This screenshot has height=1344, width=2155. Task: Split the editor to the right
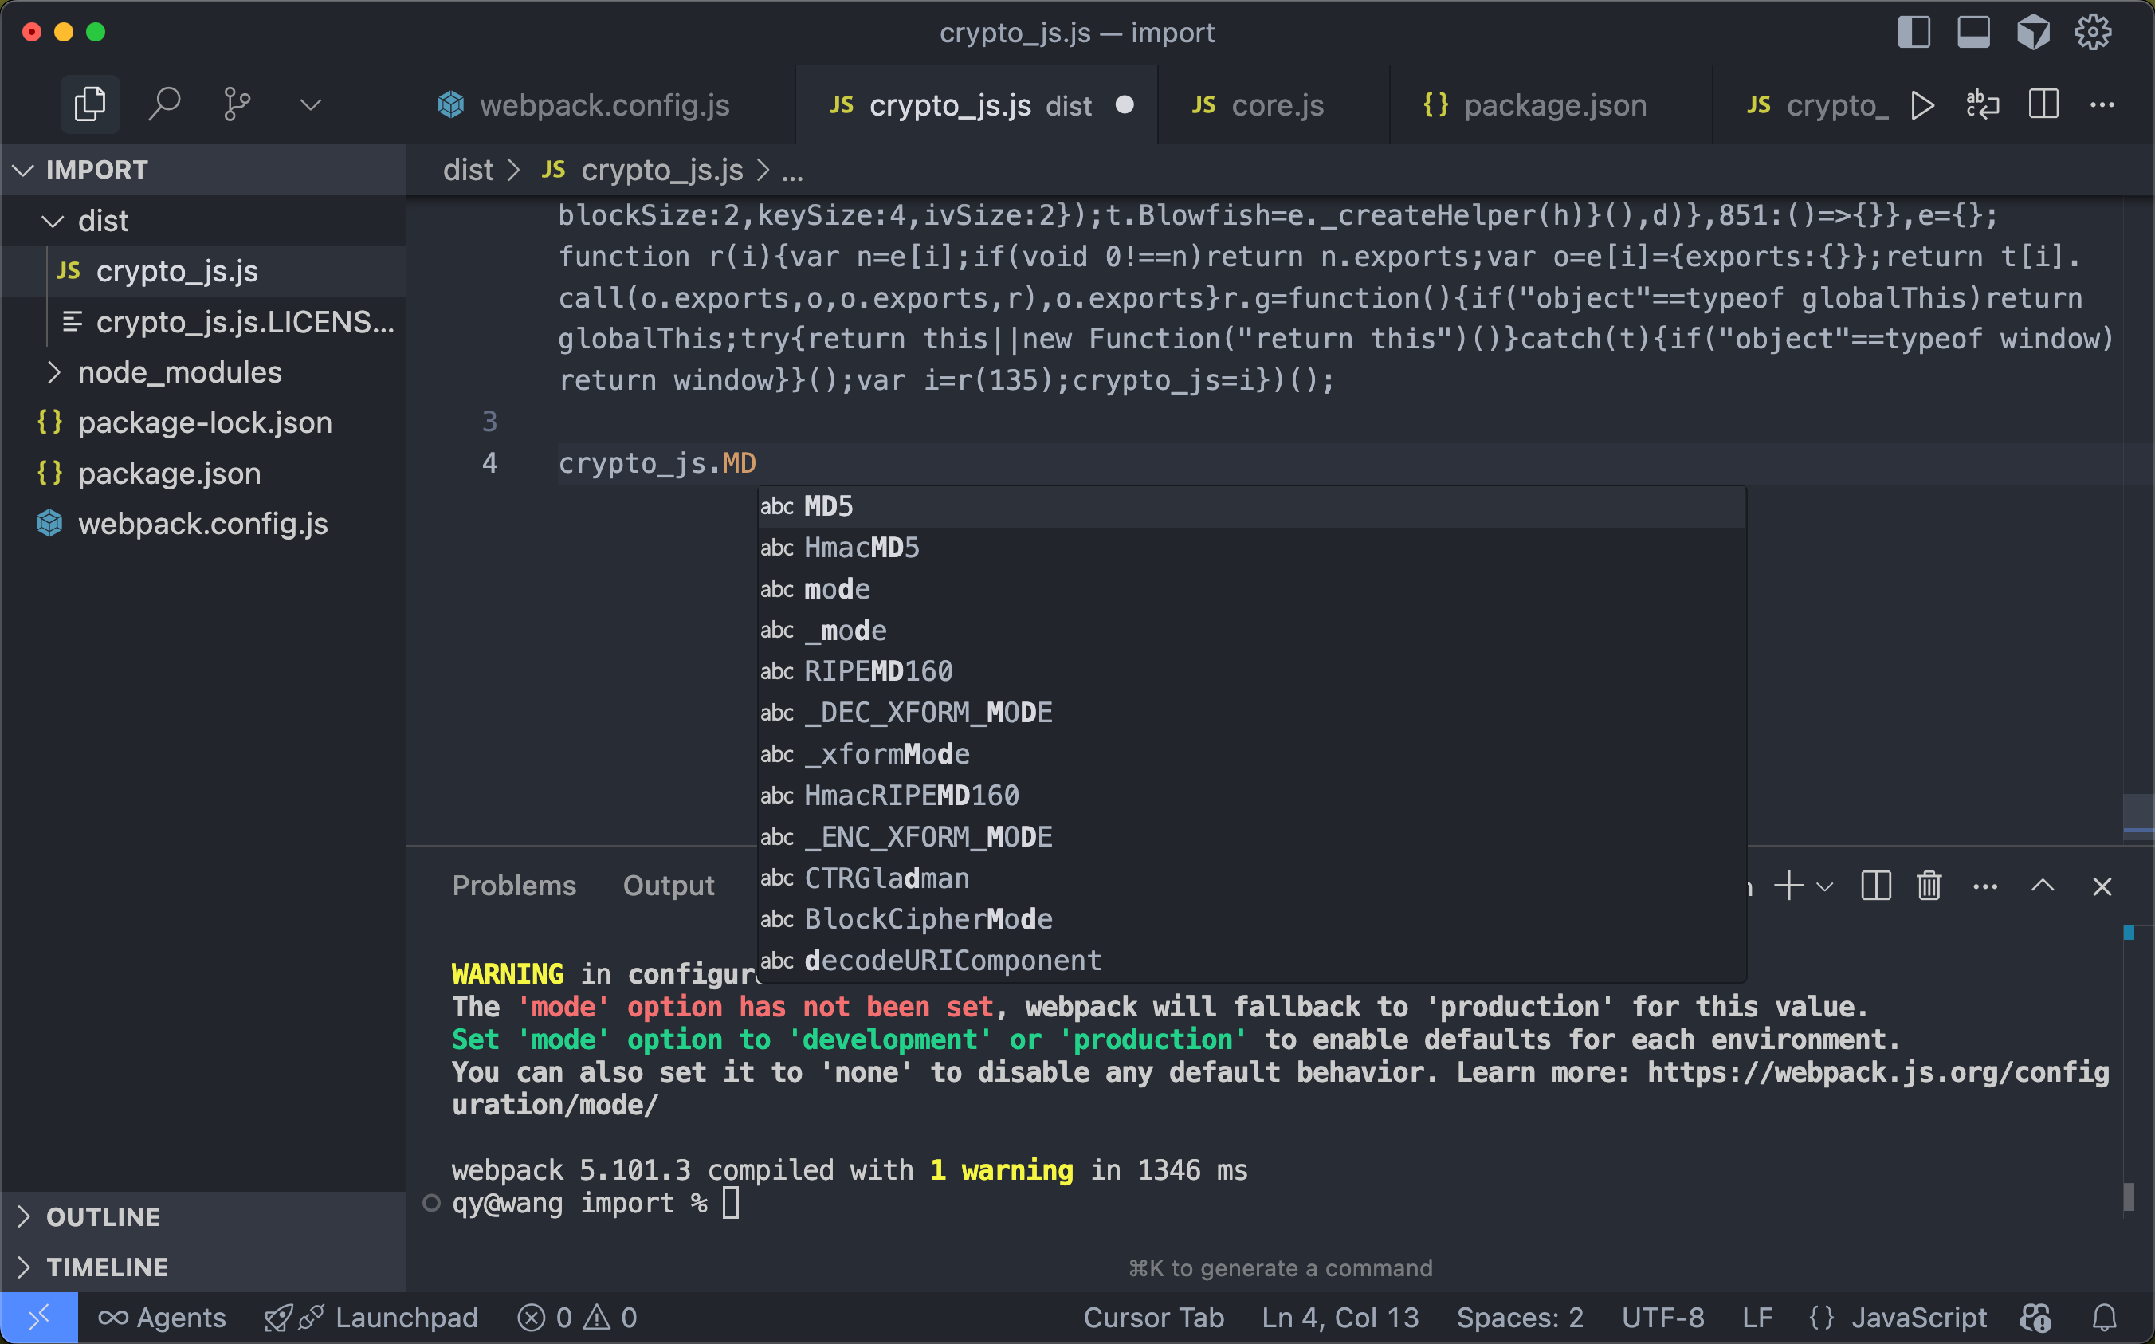(2043, 105)
